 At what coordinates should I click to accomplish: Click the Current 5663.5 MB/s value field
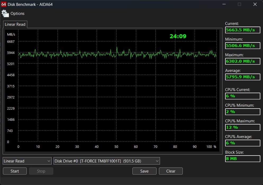[x=243, y=30]
